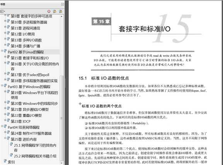Click bookmark icon beside 索引

click(x=5, y=161)
